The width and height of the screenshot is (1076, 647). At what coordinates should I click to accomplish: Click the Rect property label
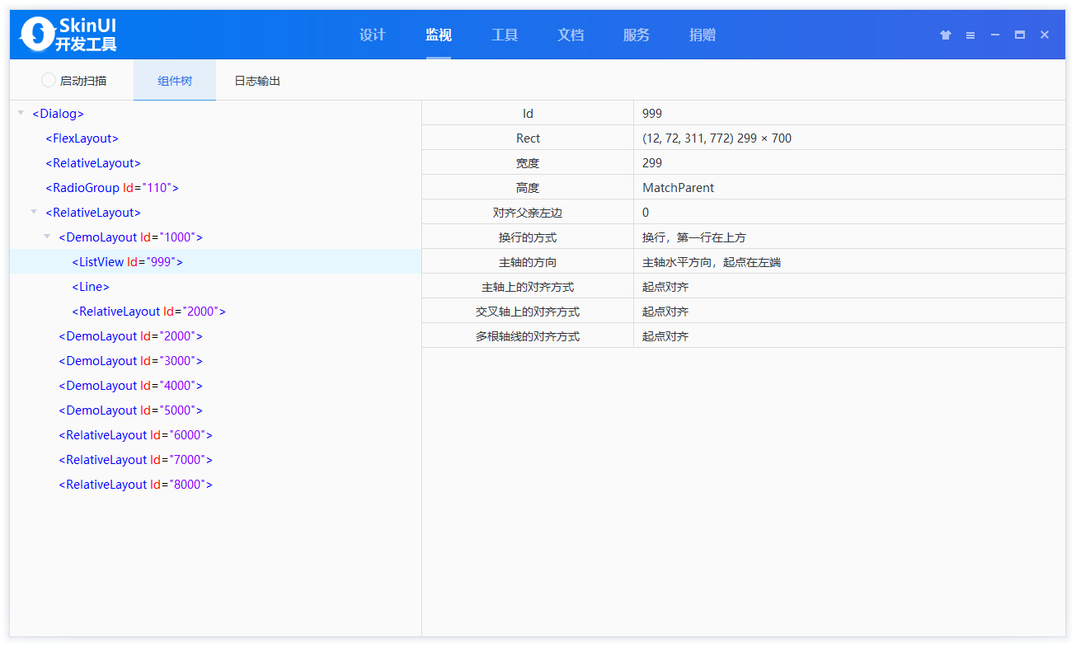click(528, 138)
